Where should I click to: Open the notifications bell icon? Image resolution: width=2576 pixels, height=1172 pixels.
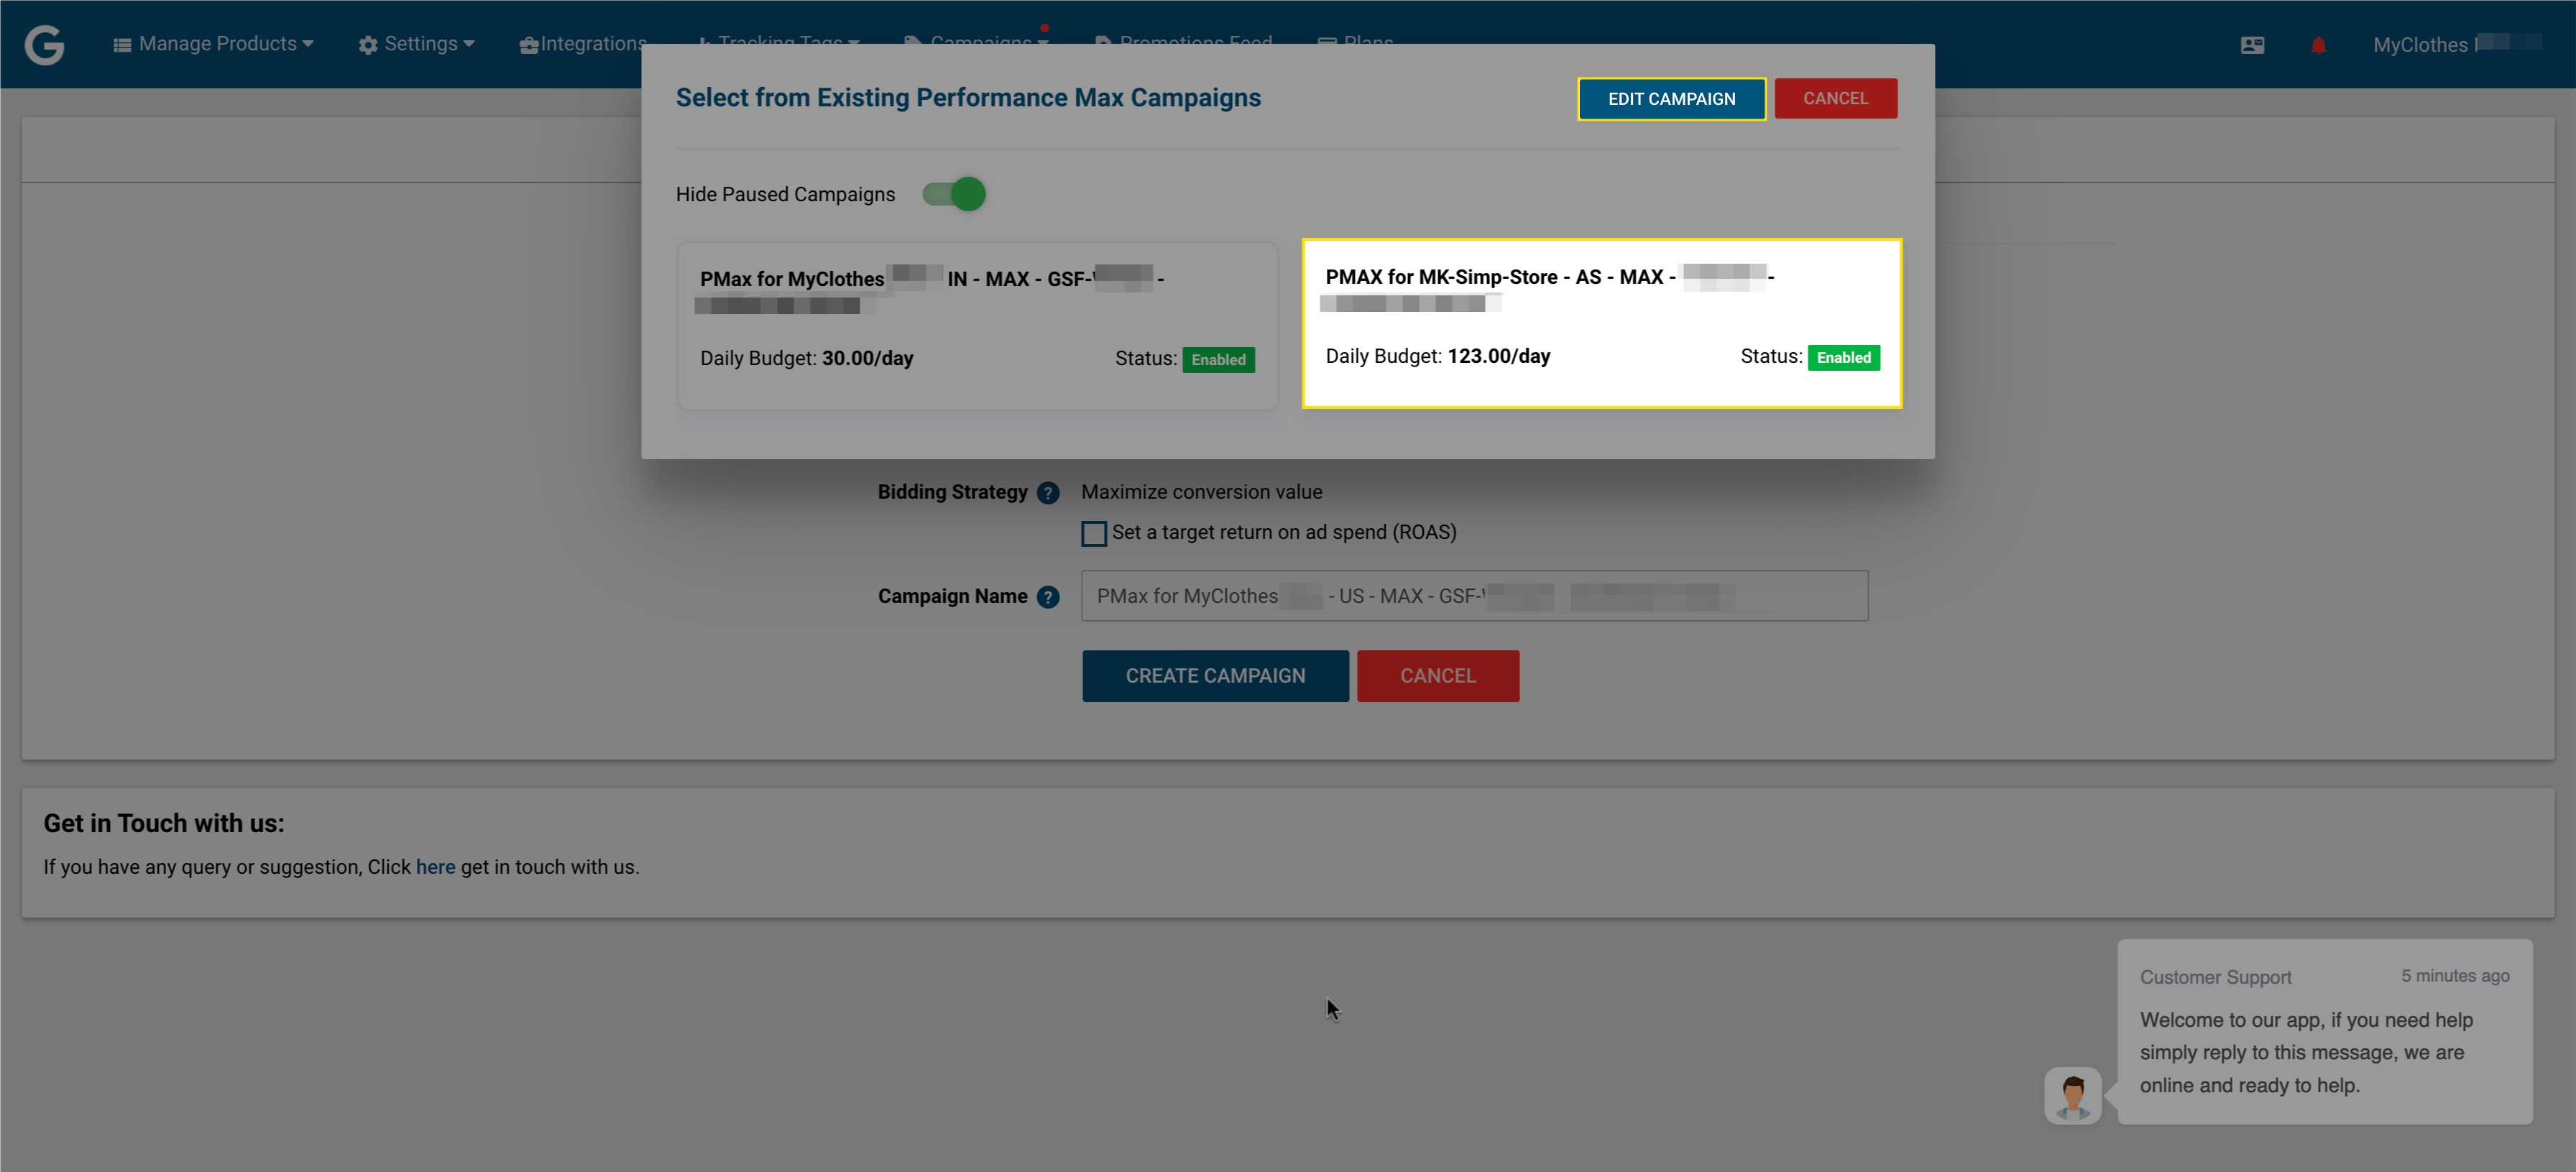[2318, 45]
